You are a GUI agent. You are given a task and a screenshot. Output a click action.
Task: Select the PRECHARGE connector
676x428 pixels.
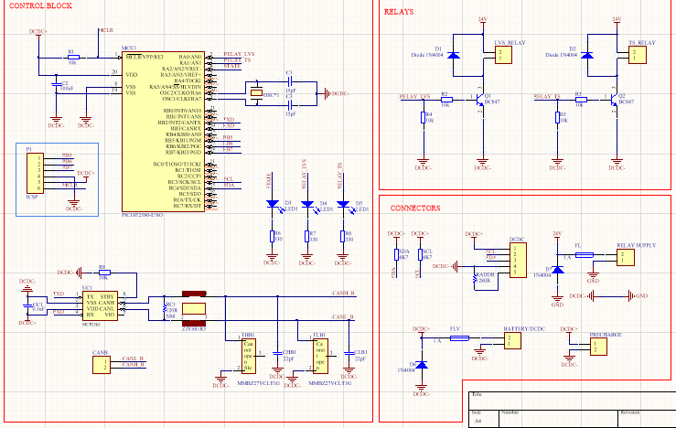coord(598,347)
